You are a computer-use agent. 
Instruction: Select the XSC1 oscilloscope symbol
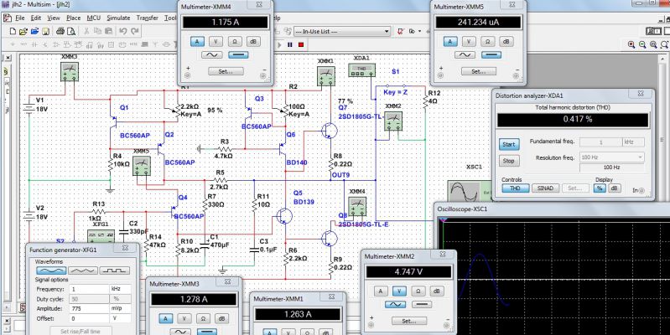point(469,191)
